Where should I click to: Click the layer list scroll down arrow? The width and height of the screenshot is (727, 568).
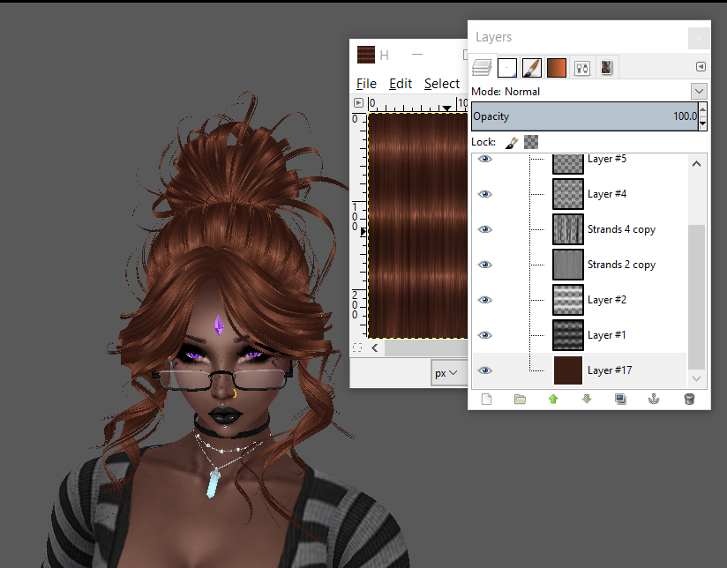(696, 378)
